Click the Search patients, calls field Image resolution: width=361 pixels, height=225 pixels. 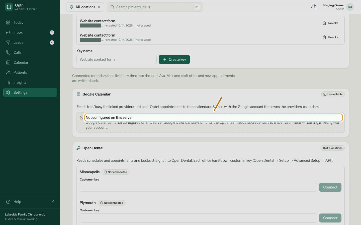coord(155,7)
